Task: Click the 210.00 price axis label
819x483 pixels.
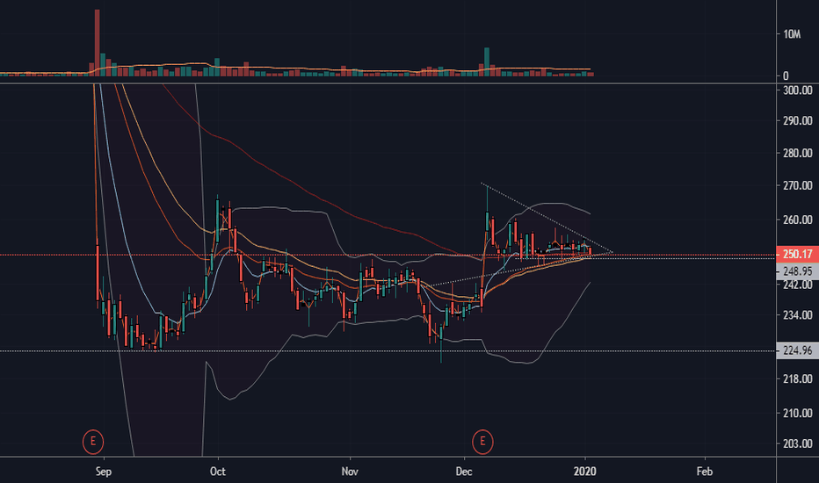Action: (798, 413)
